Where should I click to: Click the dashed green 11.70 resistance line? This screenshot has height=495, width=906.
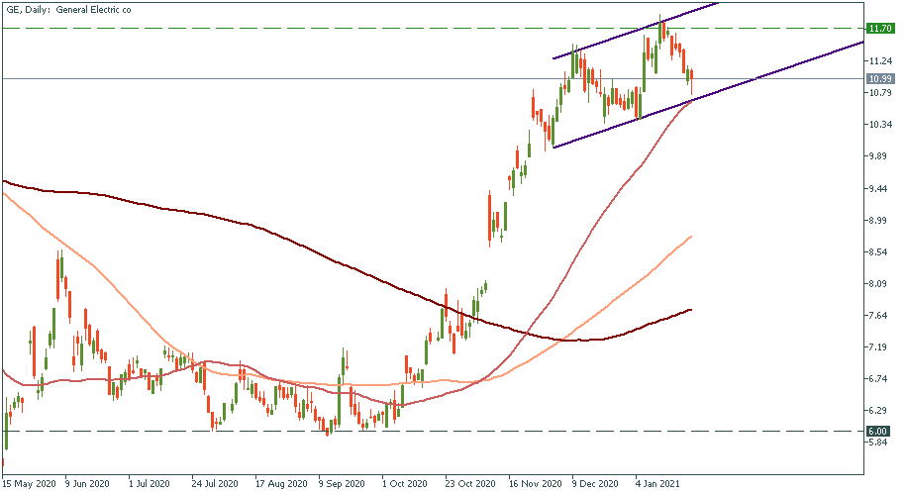tap(297, 29)
